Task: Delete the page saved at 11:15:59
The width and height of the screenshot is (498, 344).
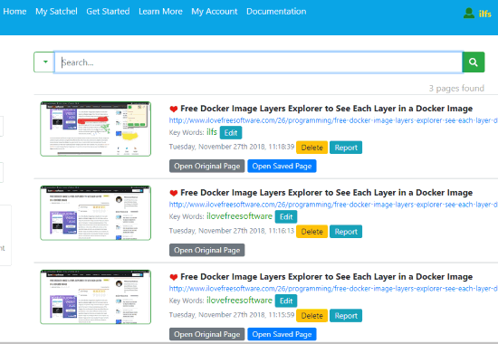Action: 311,316
